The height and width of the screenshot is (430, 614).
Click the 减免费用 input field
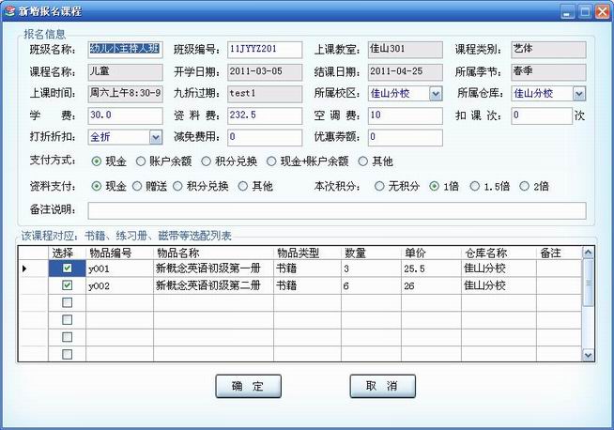265,137
